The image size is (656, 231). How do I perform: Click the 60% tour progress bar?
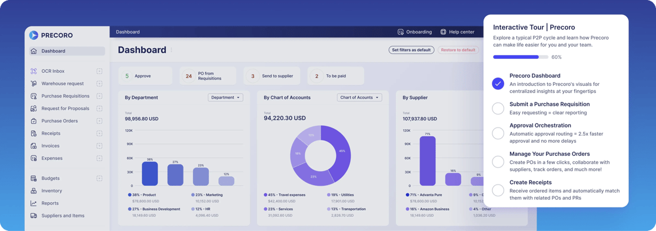point(521,57)
